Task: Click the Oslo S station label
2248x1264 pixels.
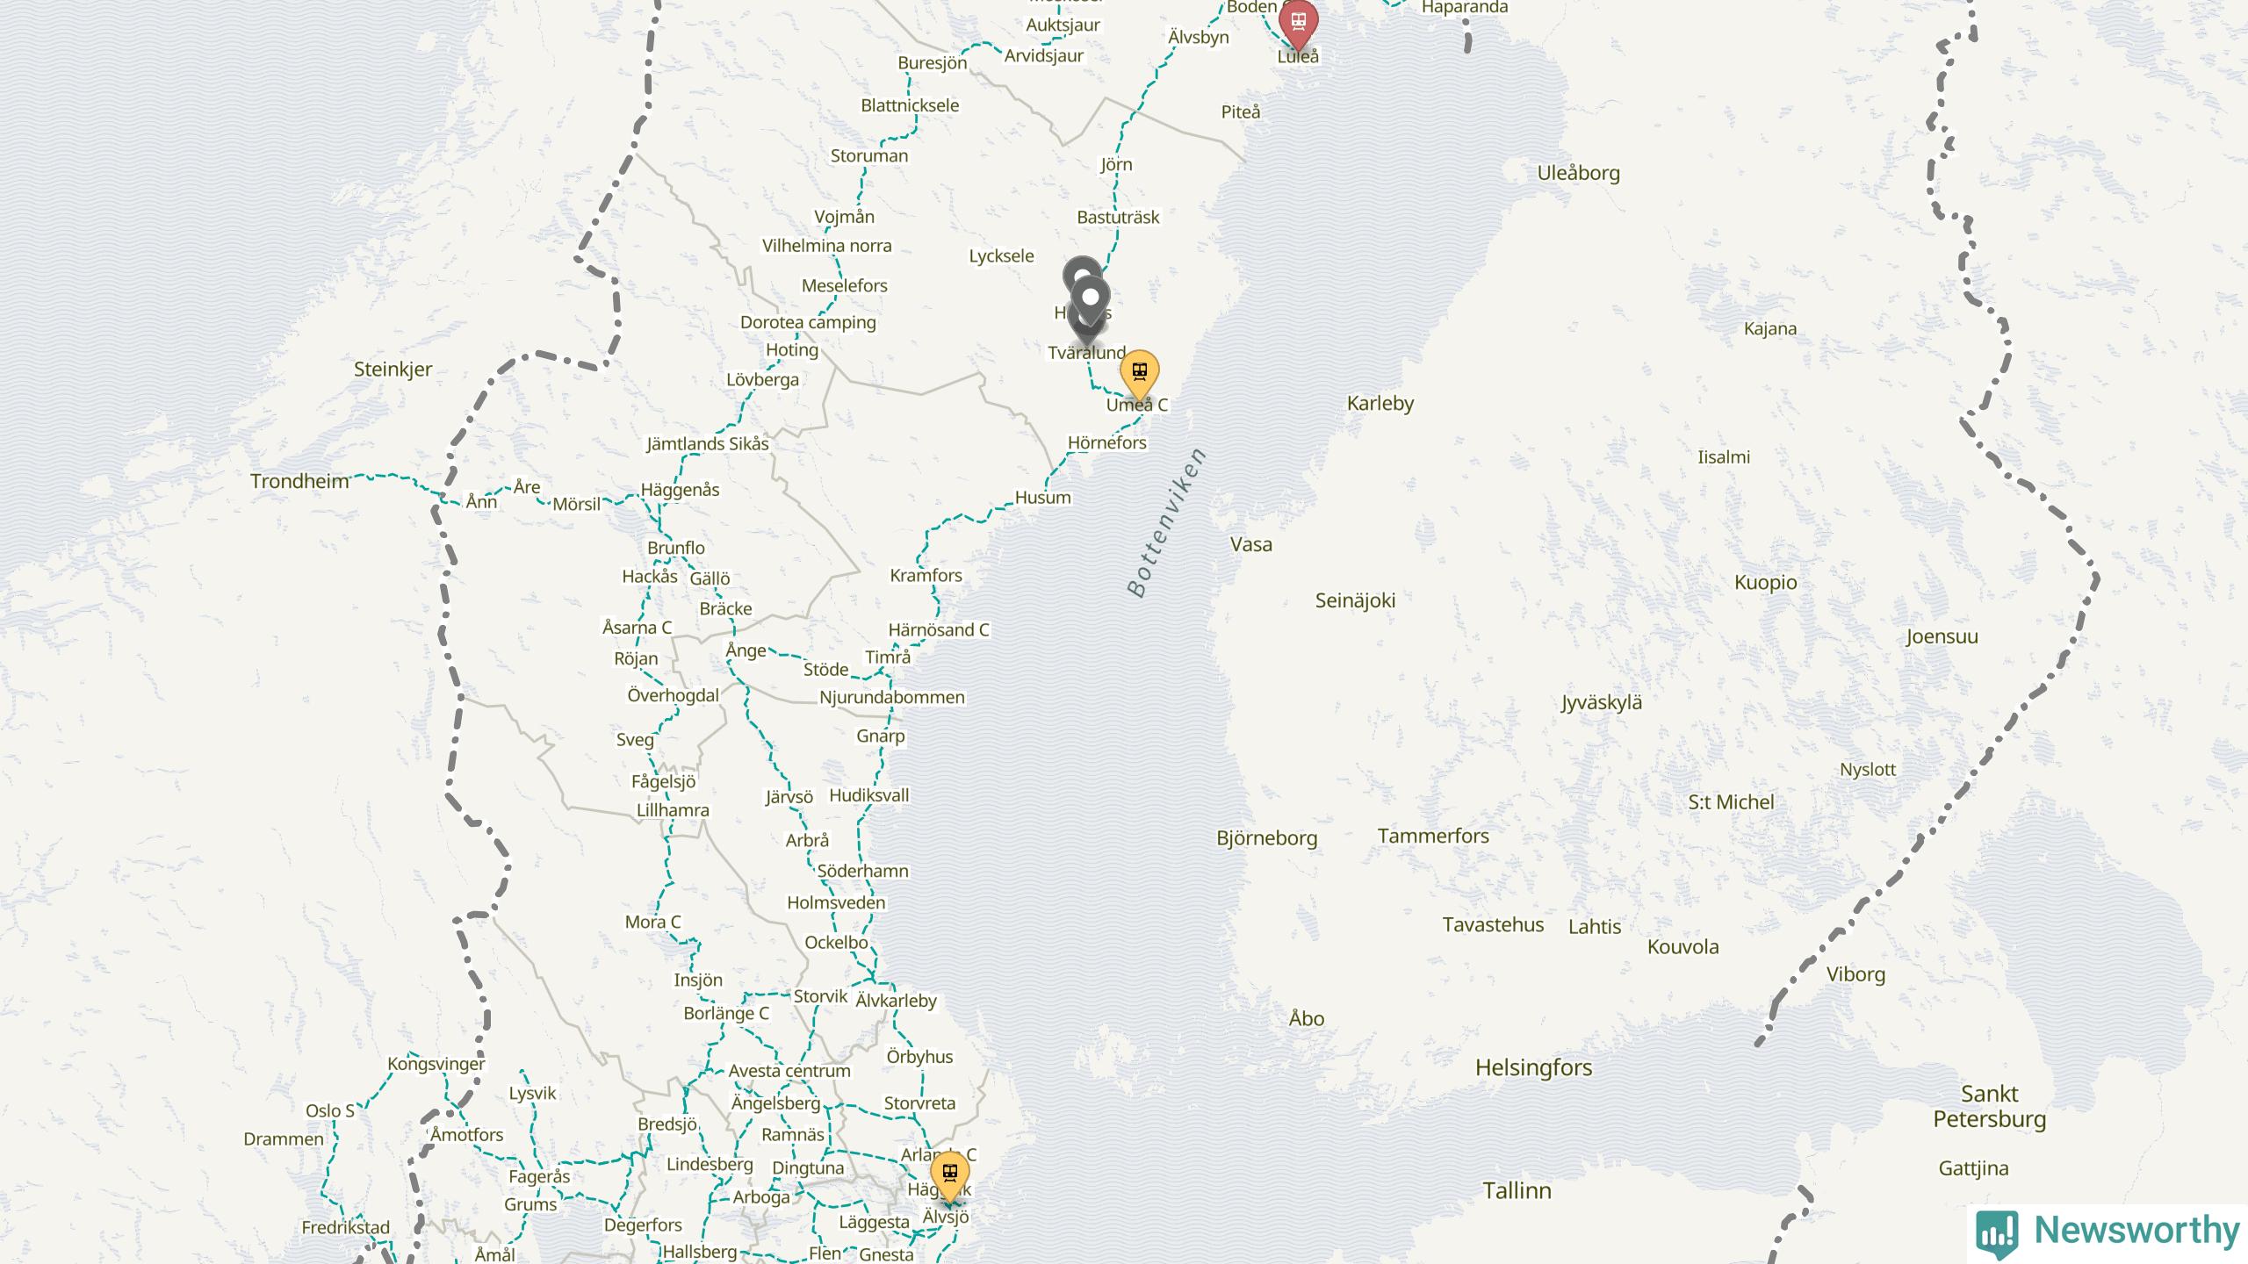Action: tap(329, 1110)
